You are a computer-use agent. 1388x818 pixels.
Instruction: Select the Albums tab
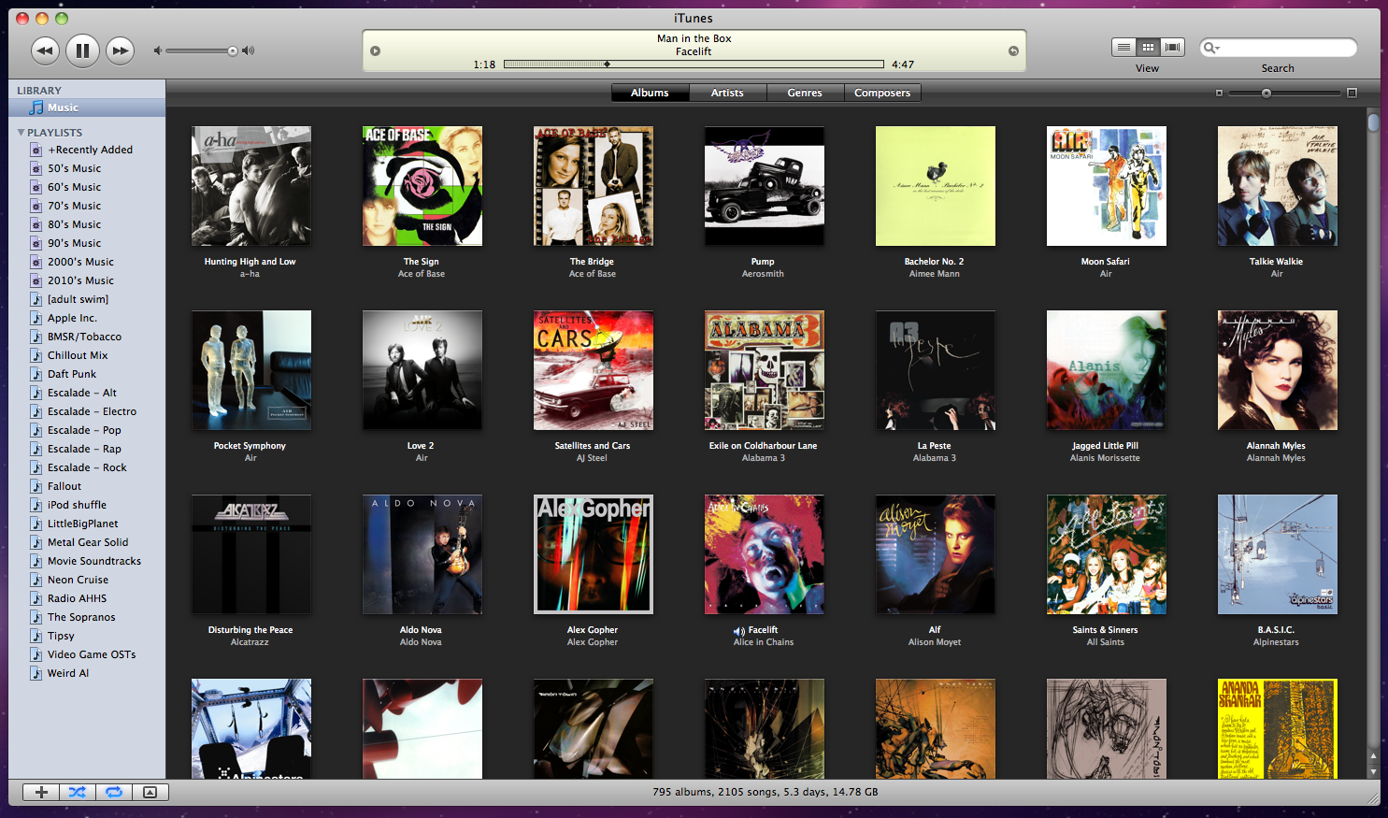click(650, 93)
